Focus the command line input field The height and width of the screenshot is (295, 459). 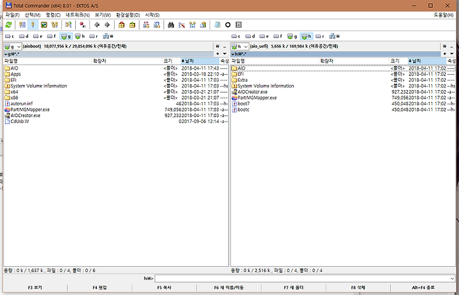(302, 278)
